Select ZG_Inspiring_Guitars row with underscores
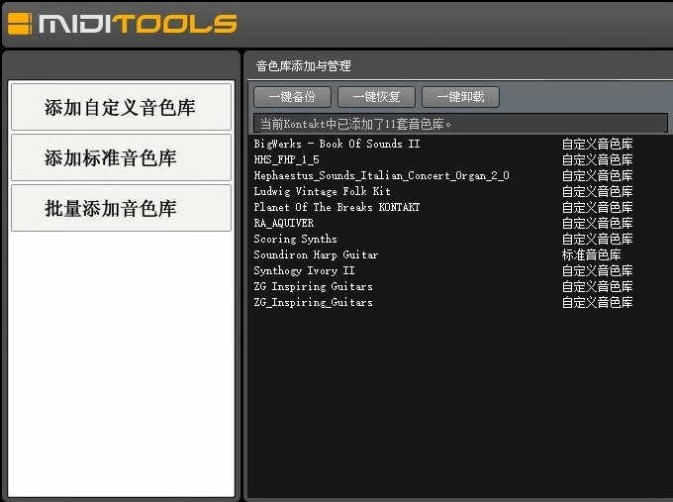Screen dimensions: 673x502 pyautogui.click(x=459, y=303)
